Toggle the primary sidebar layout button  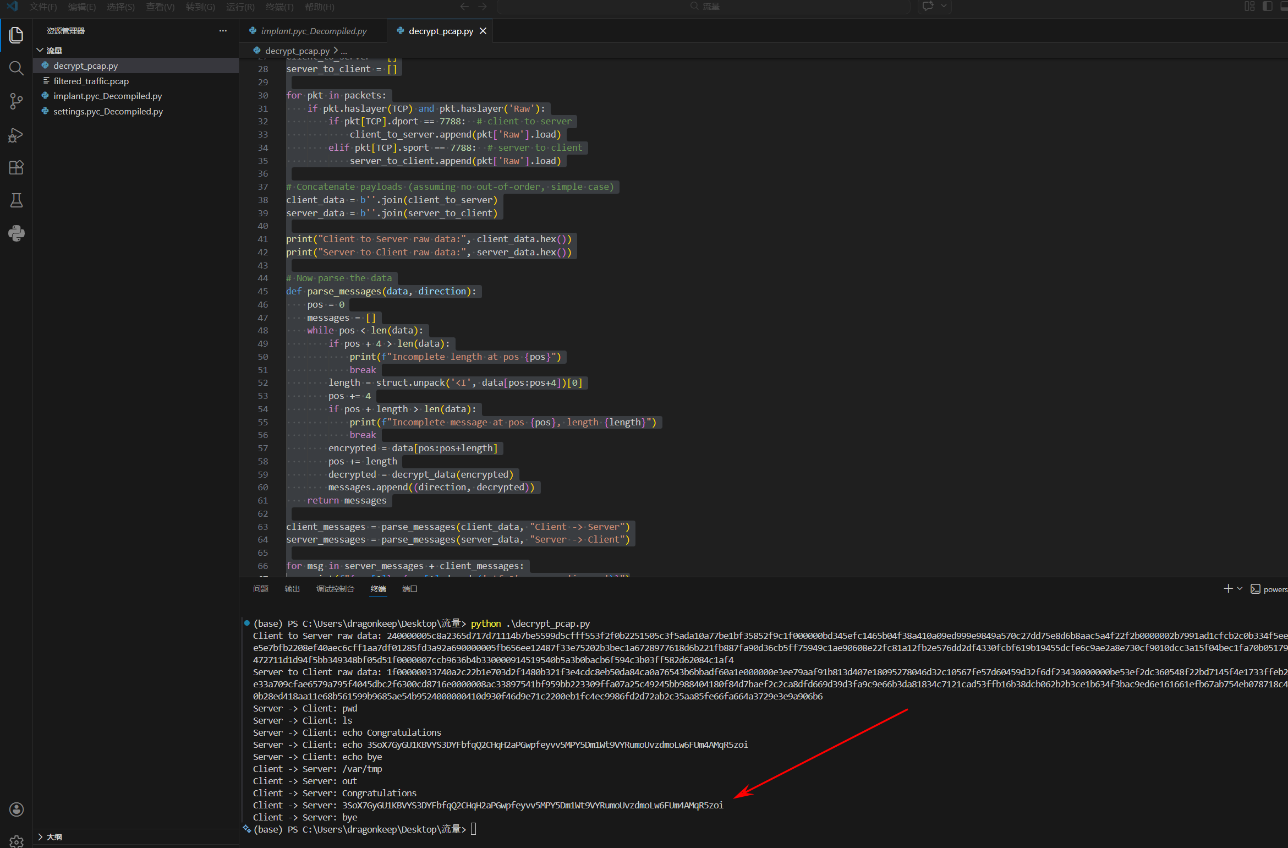point(1267,7)
